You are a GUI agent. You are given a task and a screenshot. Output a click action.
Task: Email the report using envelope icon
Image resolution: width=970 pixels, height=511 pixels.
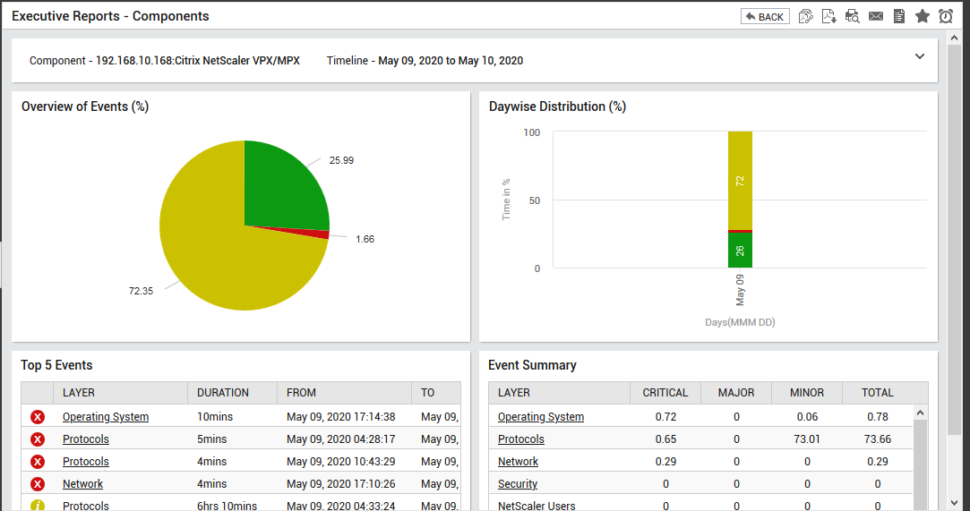875,16
